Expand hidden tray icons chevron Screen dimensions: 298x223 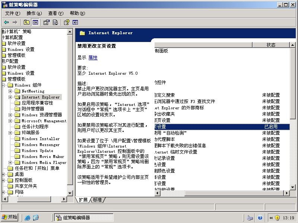(271, 218)
